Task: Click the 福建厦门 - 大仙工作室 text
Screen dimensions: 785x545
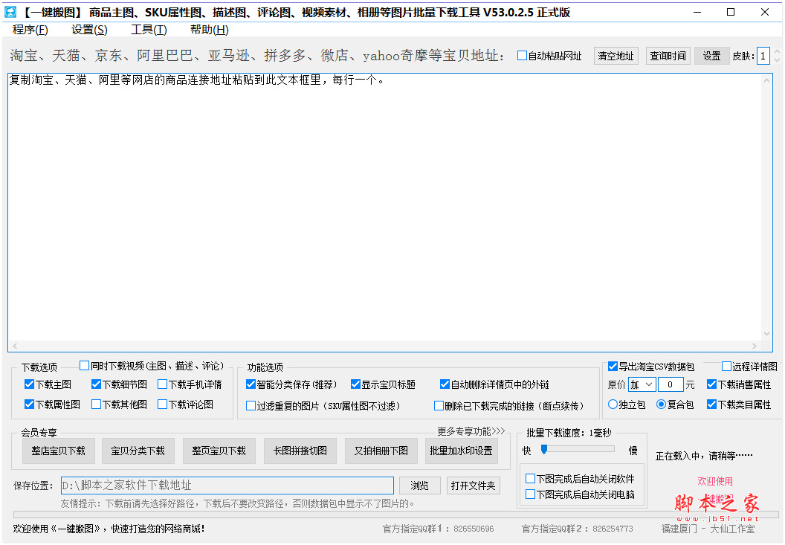Action: pos(708,529)
